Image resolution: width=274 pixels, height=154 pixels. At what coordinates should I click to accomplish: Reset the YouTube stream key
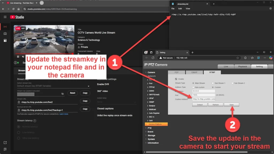pos(73,93)
